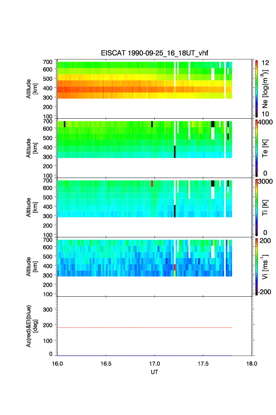The width and height of the screenshot is (276, 415).
Task: Click the 18.0 tick label on UT axis
Action: (252, 363)
